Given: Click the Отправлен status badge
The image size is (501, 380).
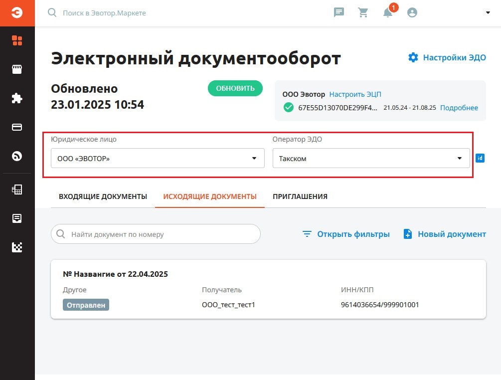Looking at the screenshot, I should (86, 305).
